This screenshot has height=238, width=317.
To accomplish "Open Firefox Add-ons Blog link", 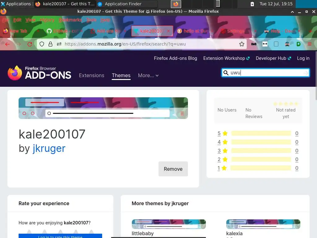I will tap(176, 58).
